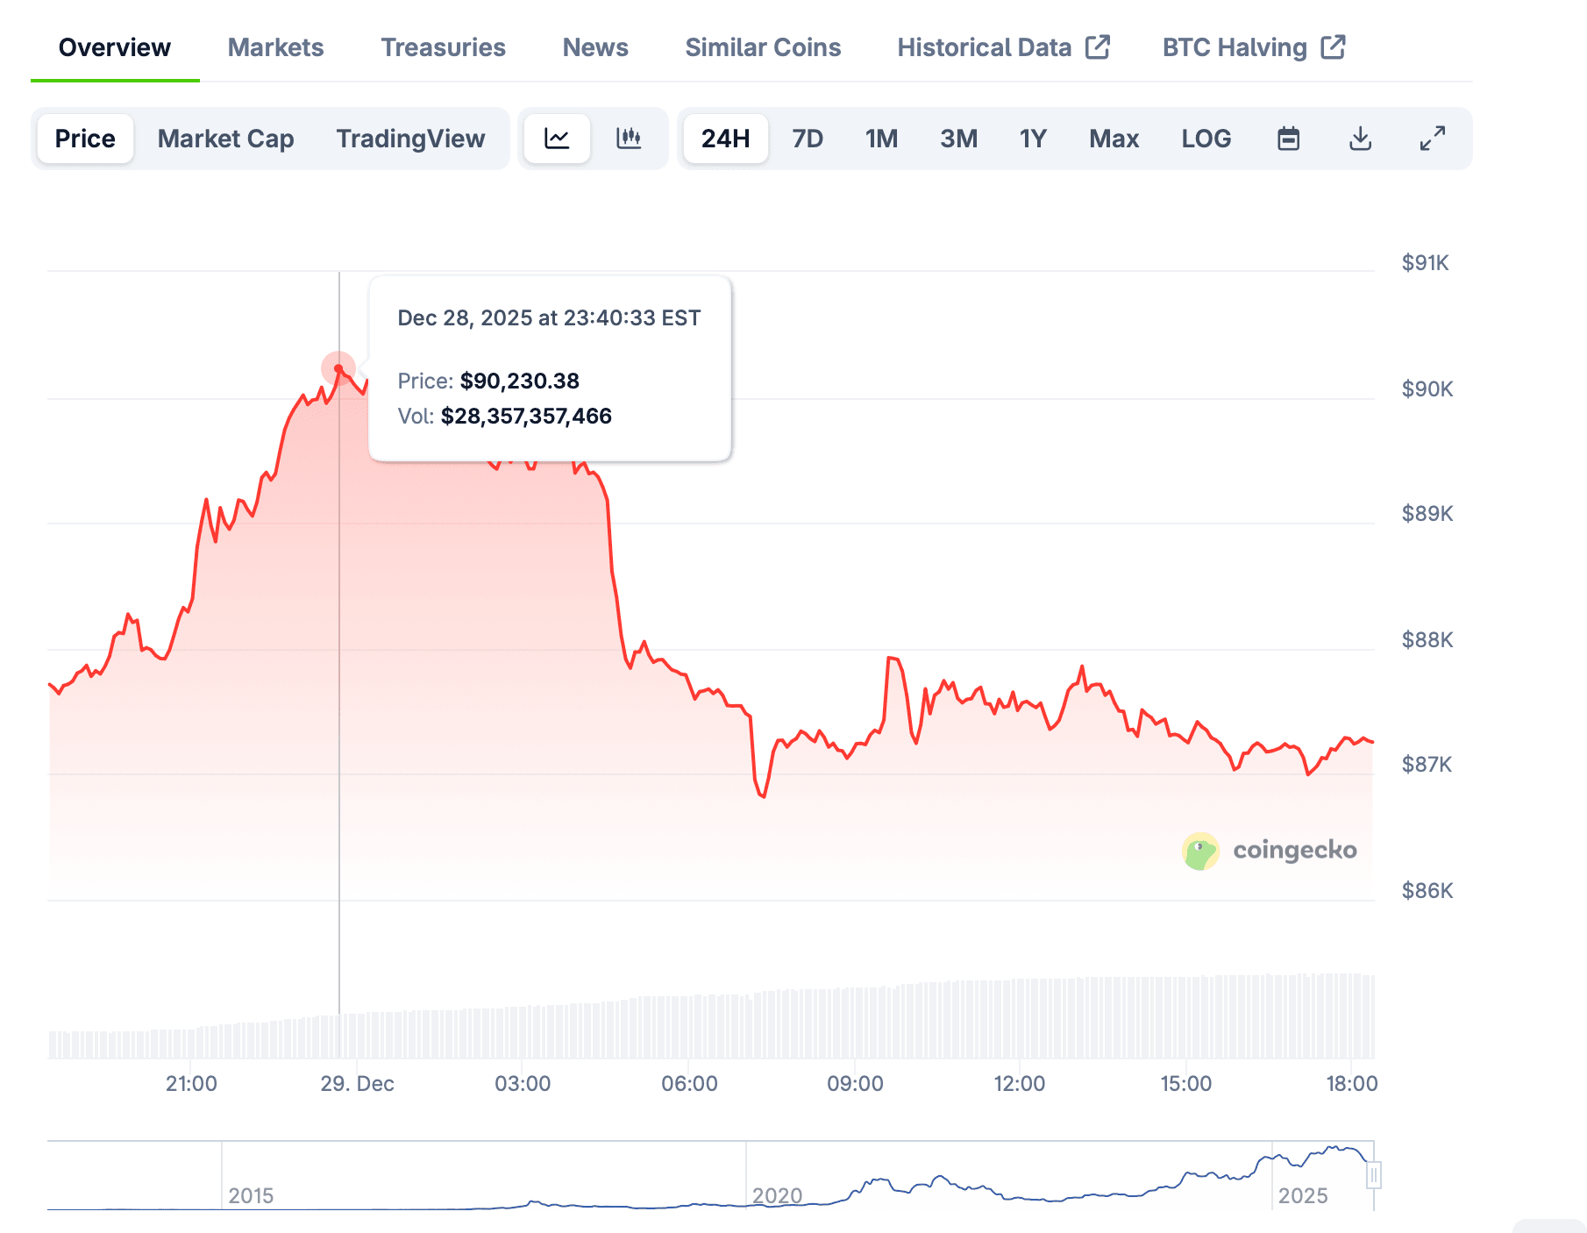Click the highlighted price point on chart
1587x1233 pixels.
click(x=338, y=368)
